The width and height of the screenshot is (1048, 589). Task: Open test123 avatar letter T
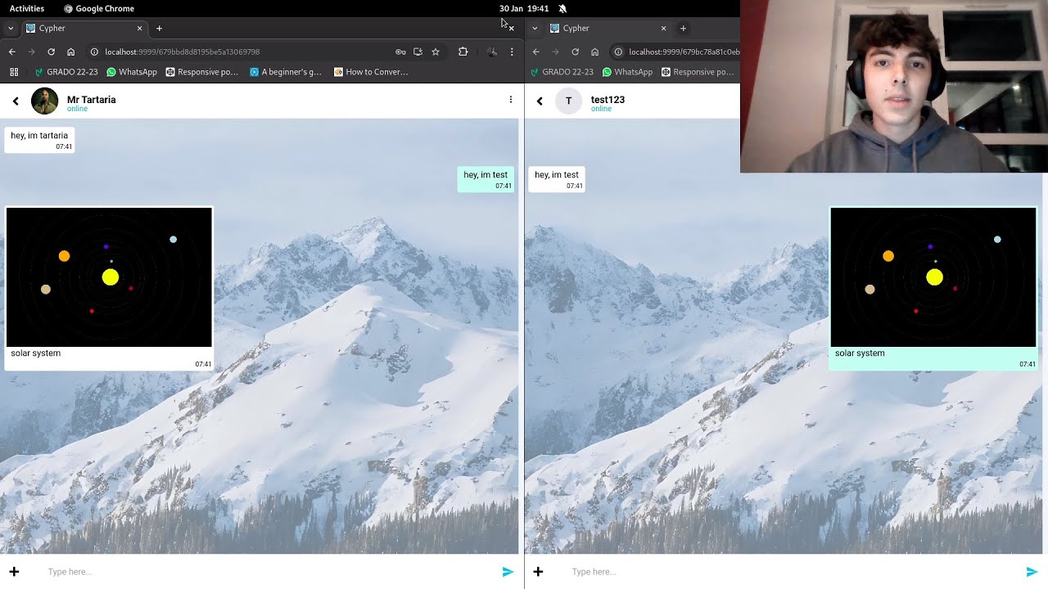(568, 101)
